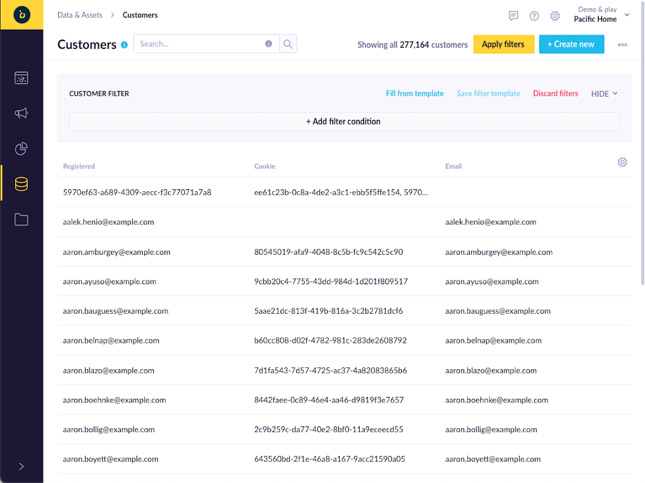The width and height of the screenshot is (645, 483).
Task: Select the Data & Assets database icon
Action: [x=21, y=184]
